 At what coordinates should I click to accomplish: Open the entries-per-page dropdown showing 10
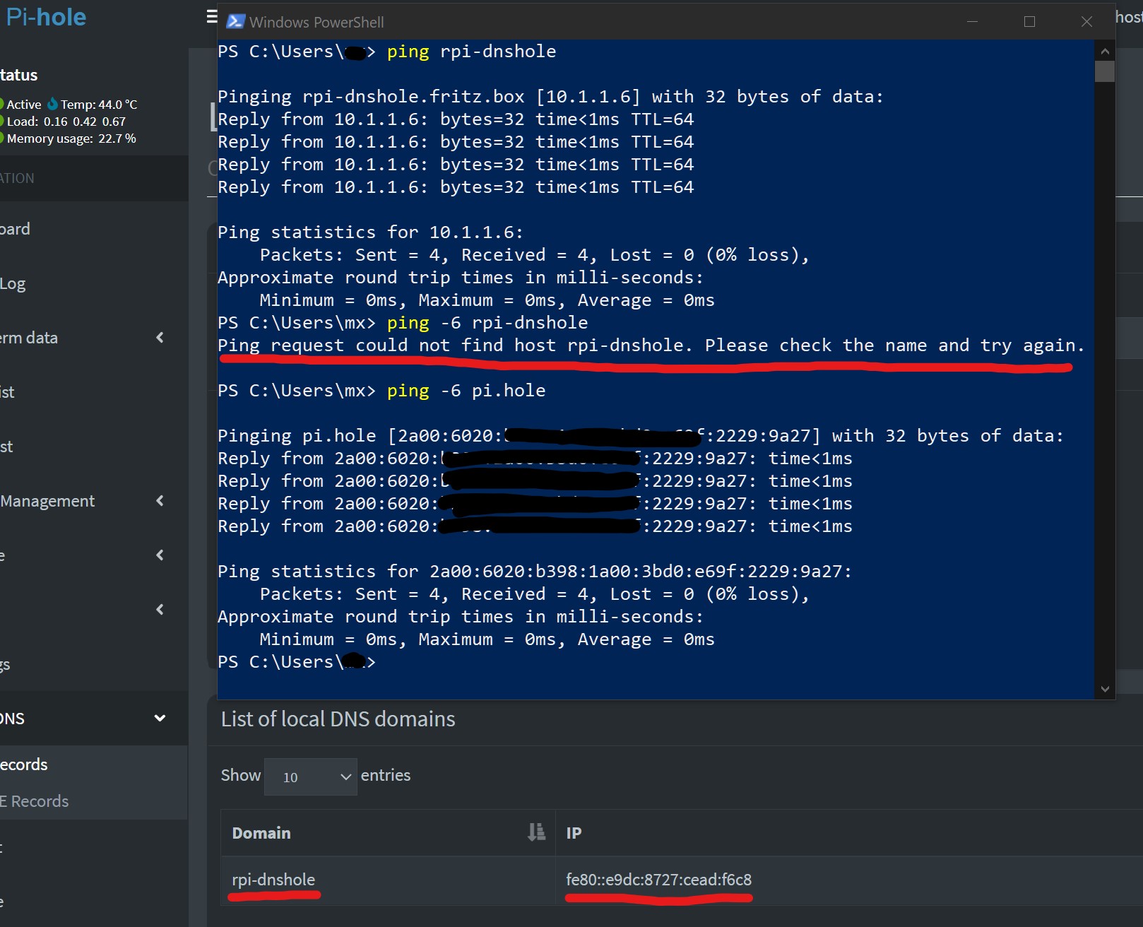pyautogui.click(x=310, y=777)
